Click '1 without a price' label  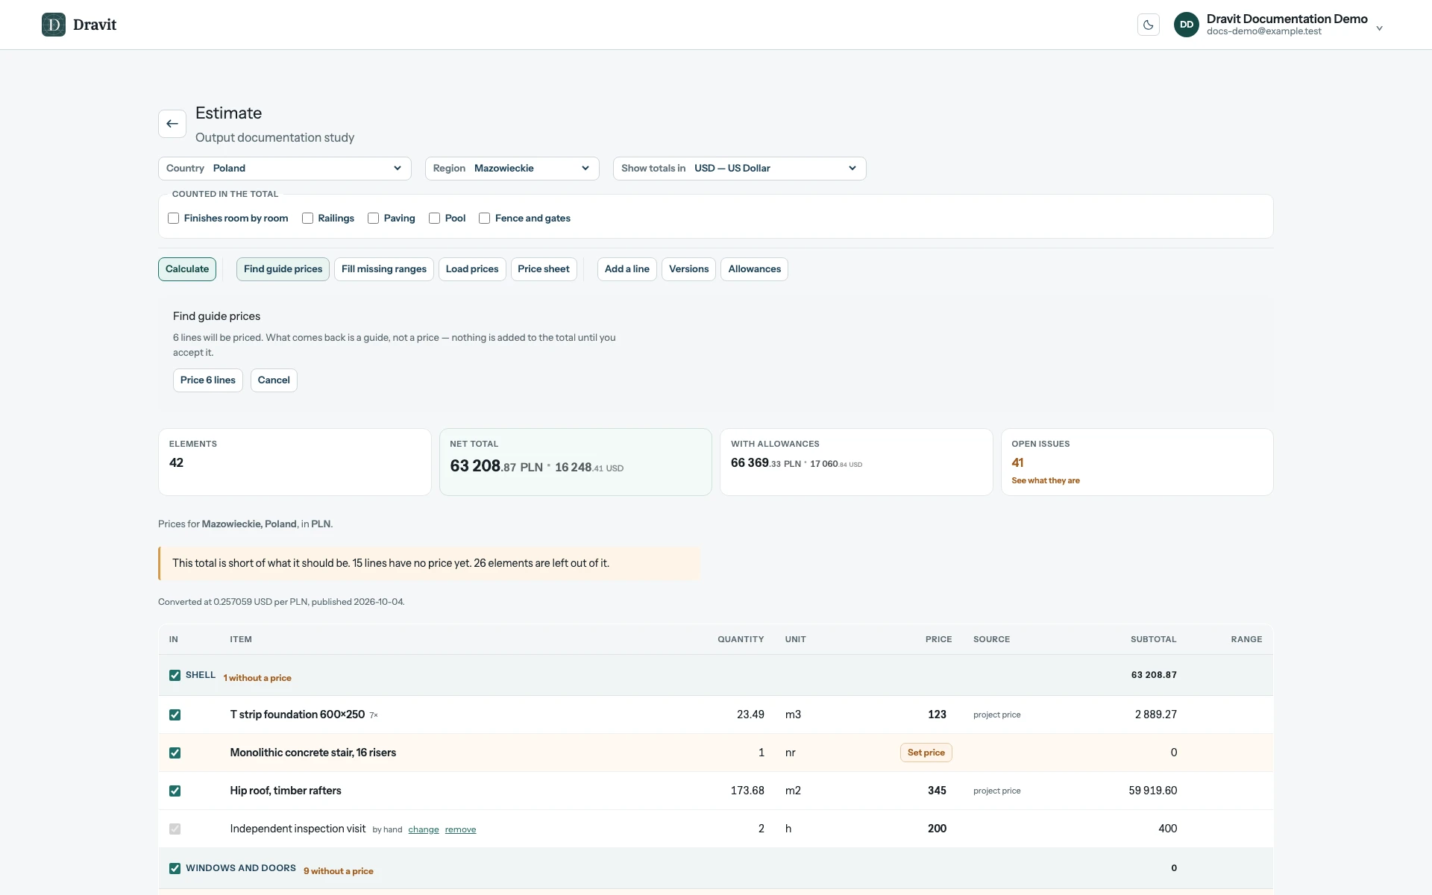257,679
